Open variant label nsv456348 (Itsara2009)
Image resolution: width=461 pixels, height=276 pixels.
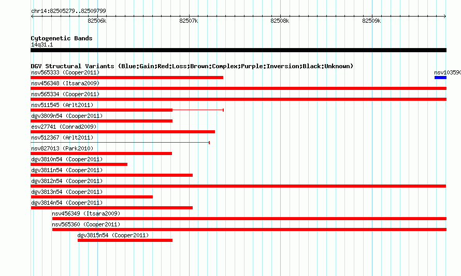point(65,83)
